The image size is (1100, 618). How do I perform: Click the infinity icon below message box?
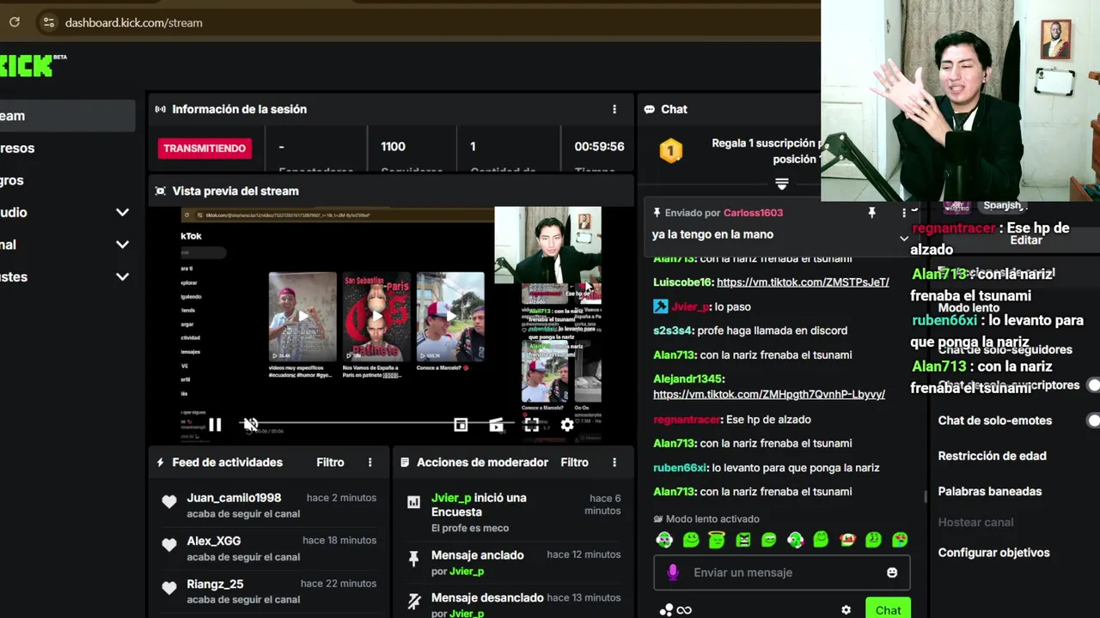(x=684, y=610)
